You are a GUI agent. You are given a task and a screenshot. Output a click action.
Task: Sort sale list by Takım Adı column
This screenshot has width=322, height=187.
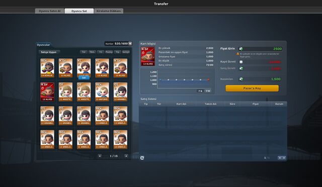click(210, 104)
